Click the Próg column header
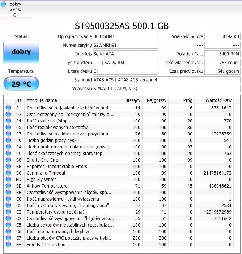This screenshot has height=254, width=242. coord(181,100)
